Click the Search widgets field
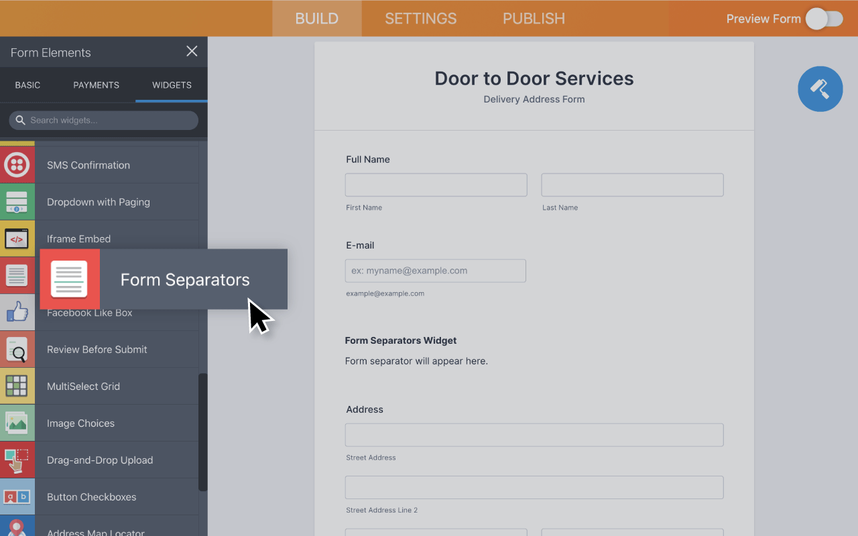 tap(103, 120)
